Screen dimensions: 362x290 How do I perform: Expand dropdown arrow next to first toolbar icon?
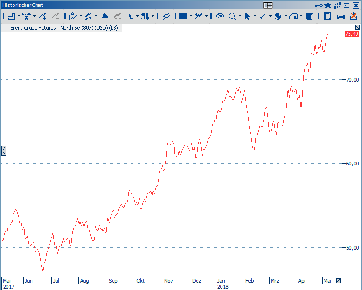click(19, 16)
